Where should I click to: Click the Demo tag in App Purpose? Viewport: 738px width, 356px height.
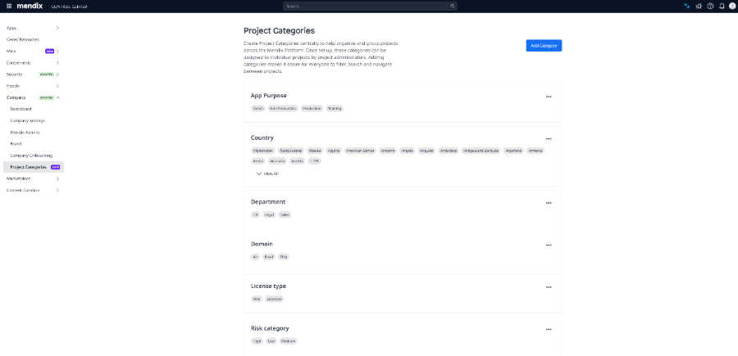coord(258,109)
